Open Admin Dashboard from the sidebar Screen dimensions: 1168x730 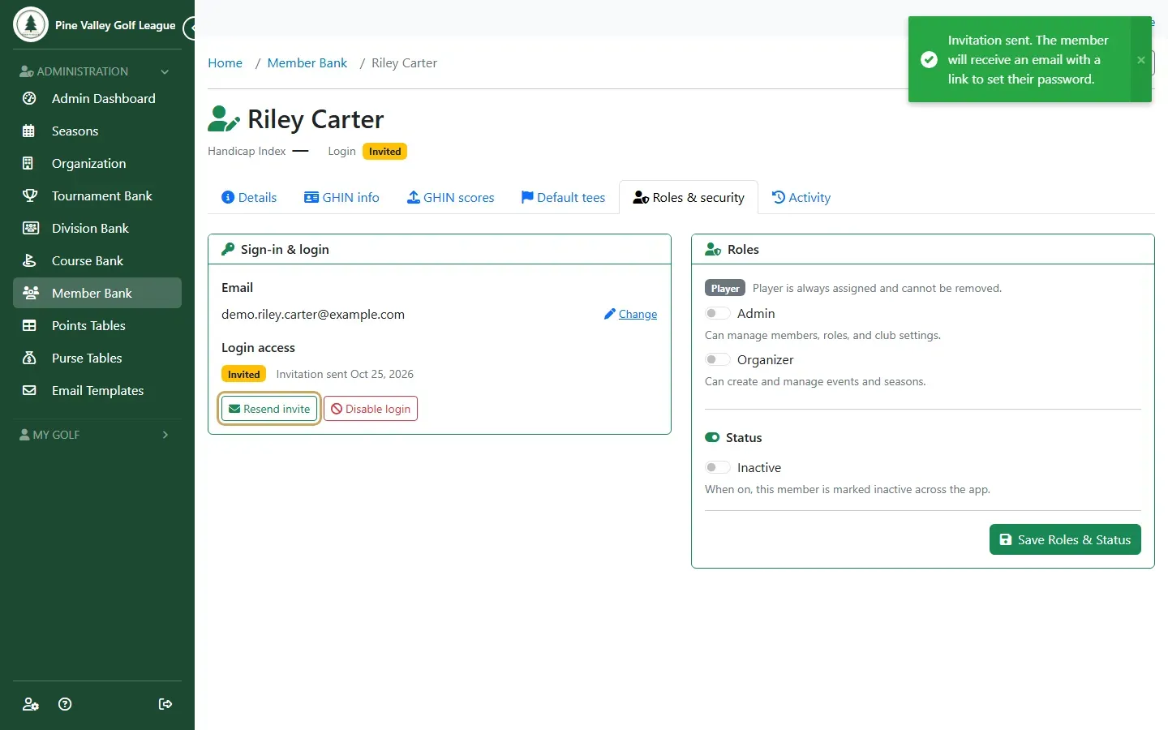(97, 98)
